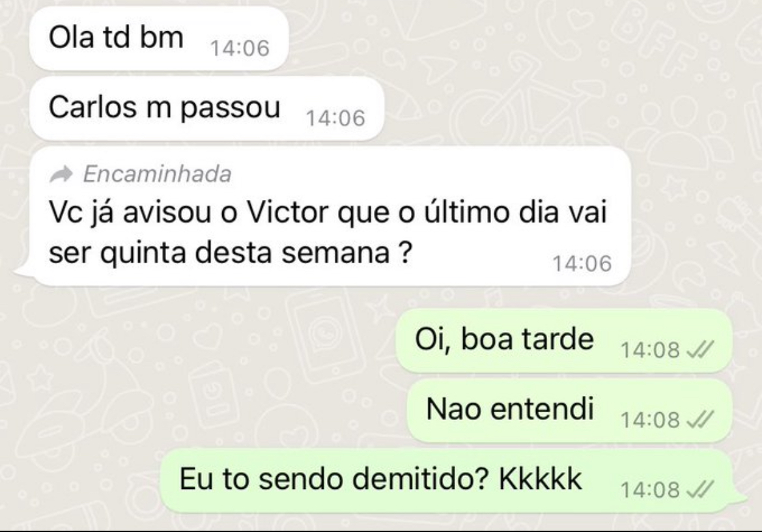Click the read checkmarks on 'Oi, boa tarde'
762x532 pixels.
point(699,349)
